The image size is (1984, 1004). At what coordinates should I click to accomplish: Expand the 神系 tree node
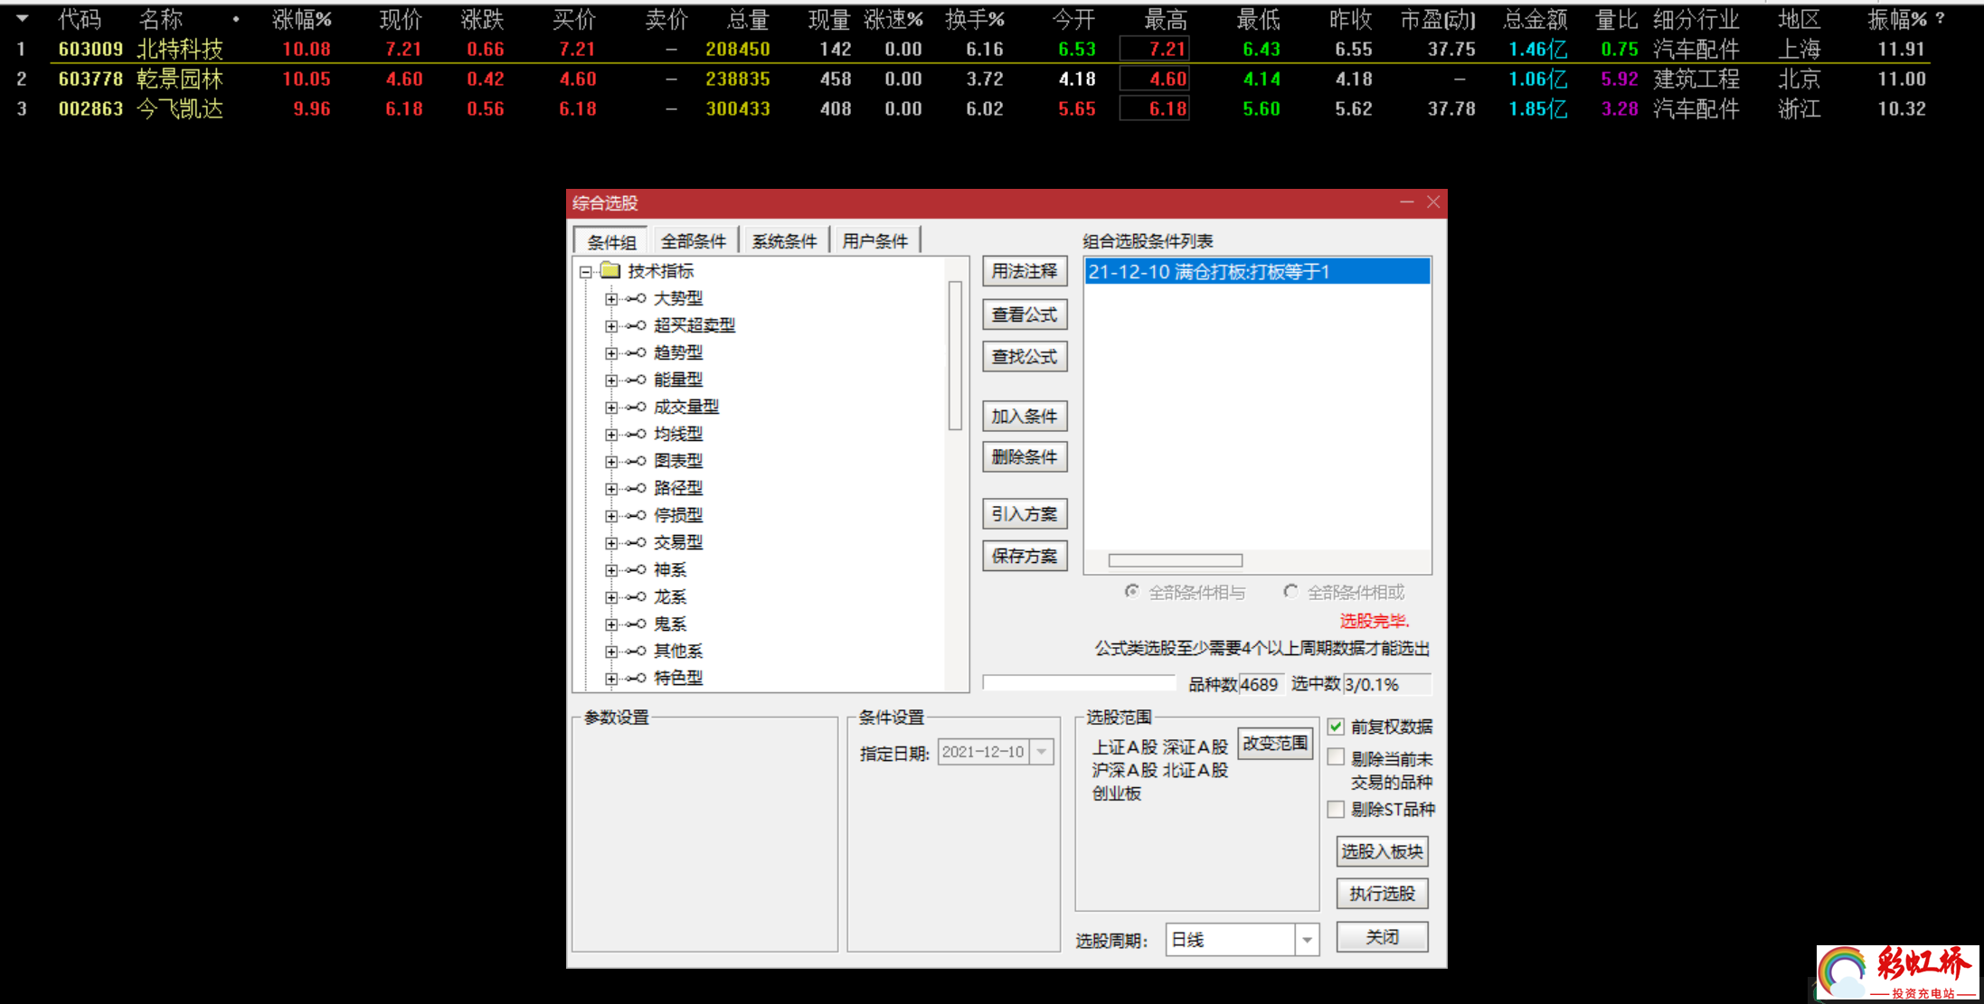coord(611,570)
